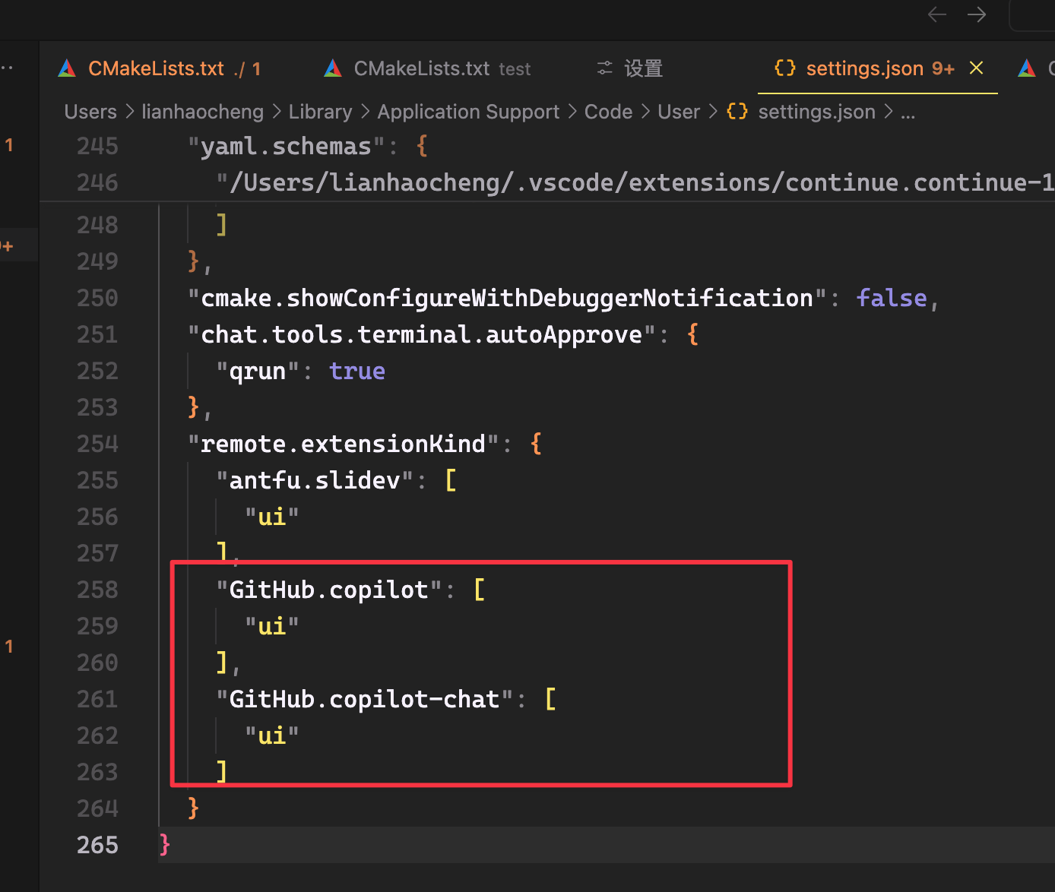Click the Library breadcrumb segment
The height and width of the screenshot is (892, 1055).
tap(320, 112)
